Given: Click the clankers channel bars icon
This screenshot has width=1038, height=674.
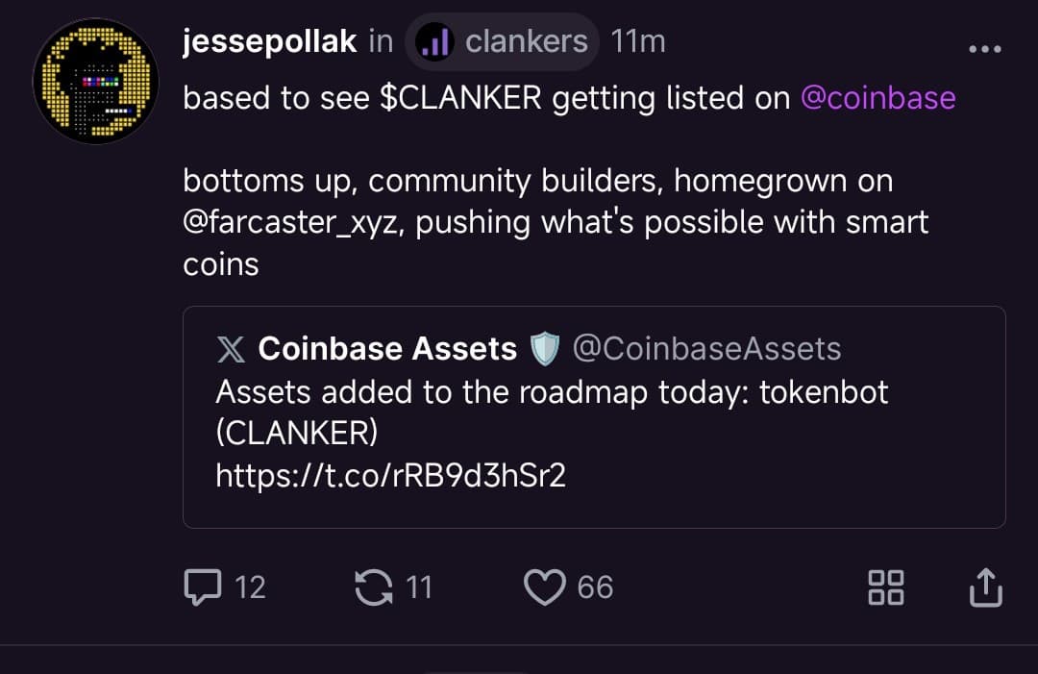Looking at the screenshot, I should coord(433,40).
